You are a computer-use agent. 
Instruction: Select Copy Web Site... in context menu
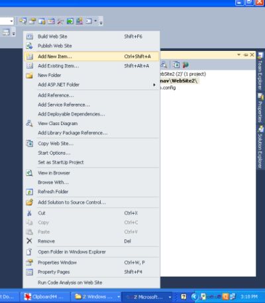tap(91, 144)
